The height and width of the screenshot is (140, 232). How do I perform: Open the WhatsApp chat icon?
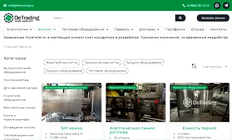217,6
